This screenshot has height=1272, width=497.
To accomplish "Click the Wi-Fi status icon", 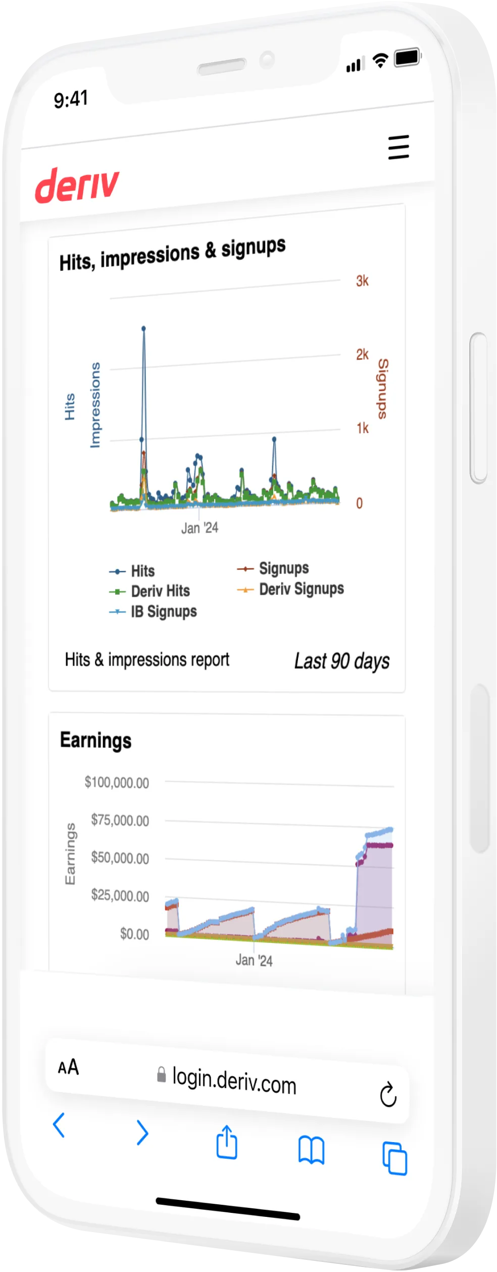I will 380,60.
